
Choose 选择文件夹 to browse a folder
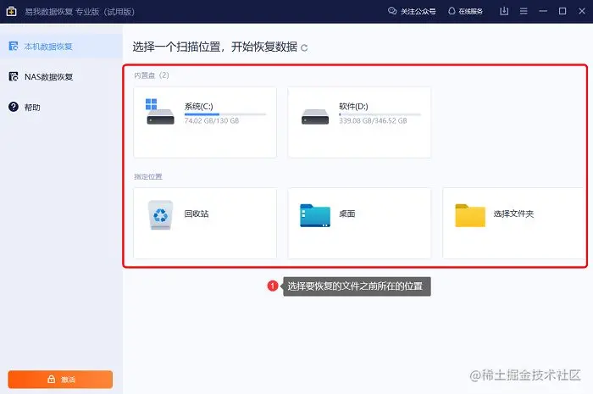coord(513,214)
